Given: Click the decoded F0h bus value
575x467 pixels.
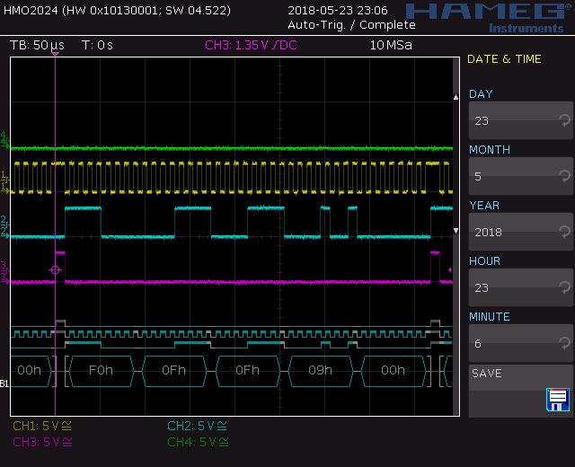Looking at the screenshot, I should [99, 370].
